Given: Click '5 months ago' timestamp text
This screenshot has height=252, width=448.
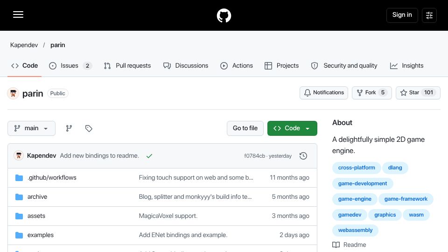Looking at the screenshot, I should [290, 197].
